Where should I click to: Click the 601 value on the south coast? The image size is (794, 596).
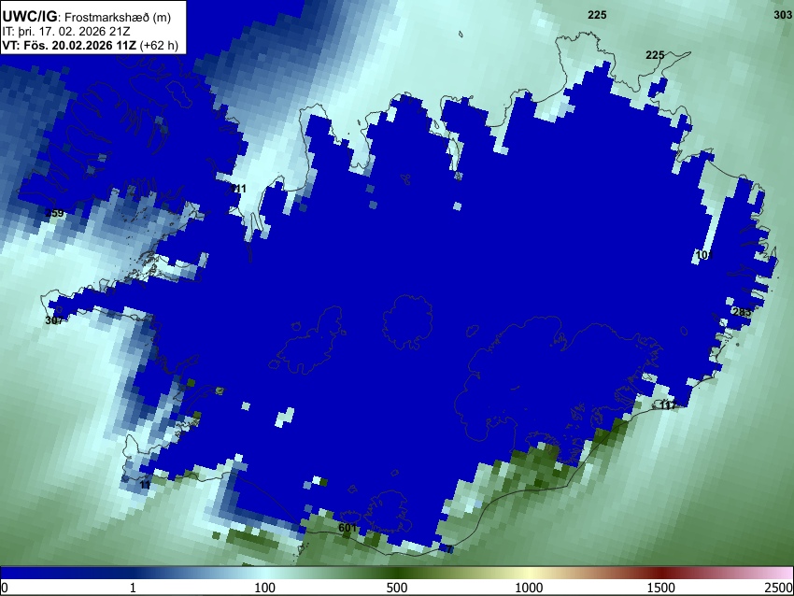point(347,528)
